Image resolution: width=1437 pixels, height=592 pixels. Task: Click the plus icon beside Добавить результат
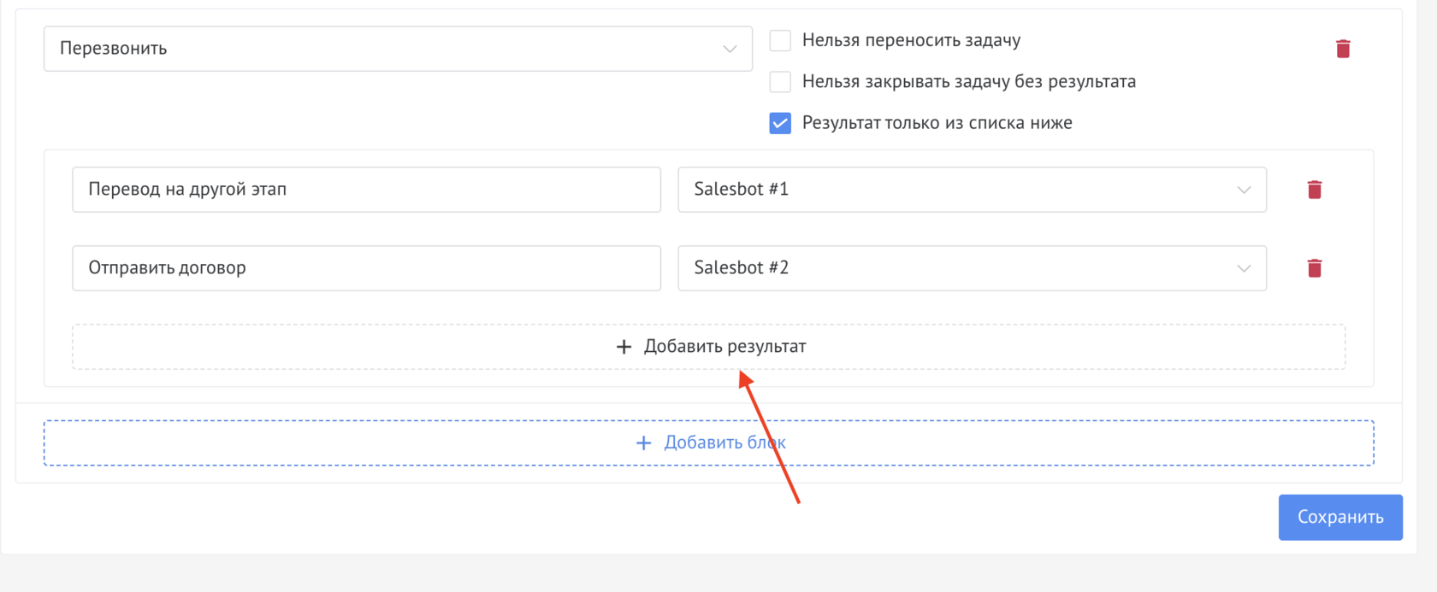(x=624, y=347)
